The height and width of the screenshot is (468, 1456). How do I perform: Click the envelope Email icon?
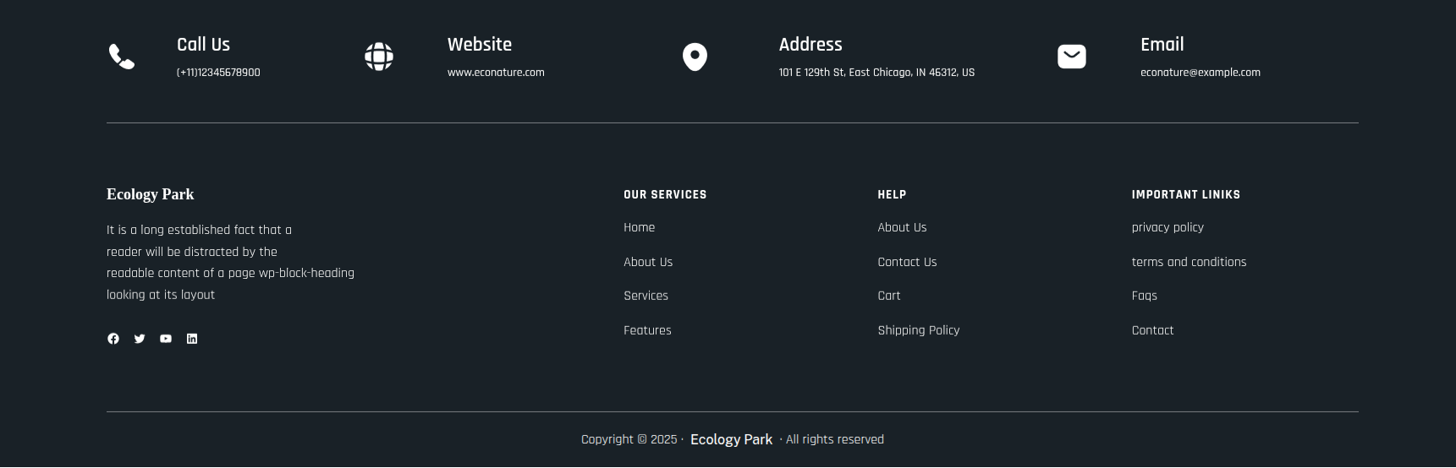tap(1071, 57)
